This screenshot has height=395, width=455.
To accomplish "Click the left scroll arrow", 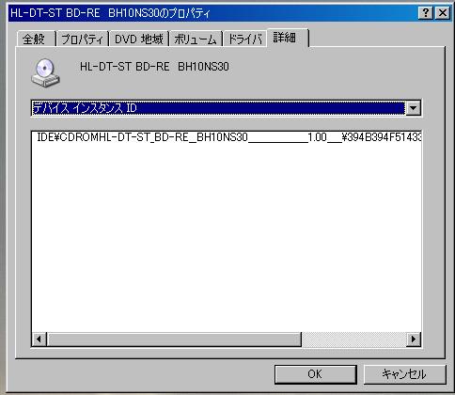I will 39,340.
